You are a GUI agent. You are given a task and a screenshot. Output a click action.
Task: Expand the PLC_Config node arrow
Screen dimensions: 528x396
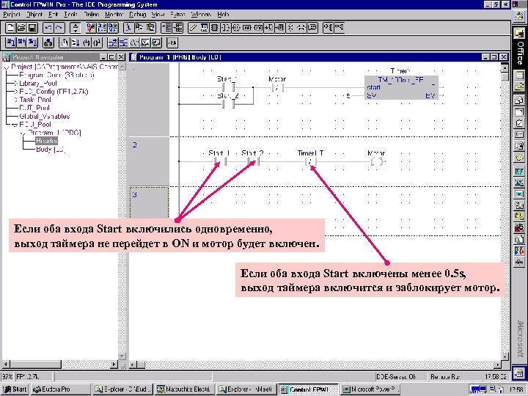[16, 92]
